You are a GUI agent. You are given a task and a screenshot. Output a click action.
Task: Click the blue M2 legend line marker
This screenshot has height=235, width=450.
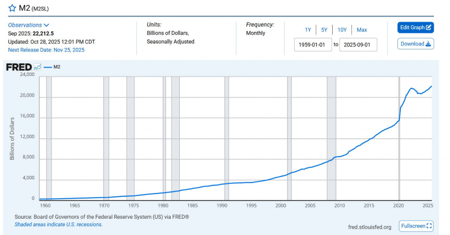(47, 67)
